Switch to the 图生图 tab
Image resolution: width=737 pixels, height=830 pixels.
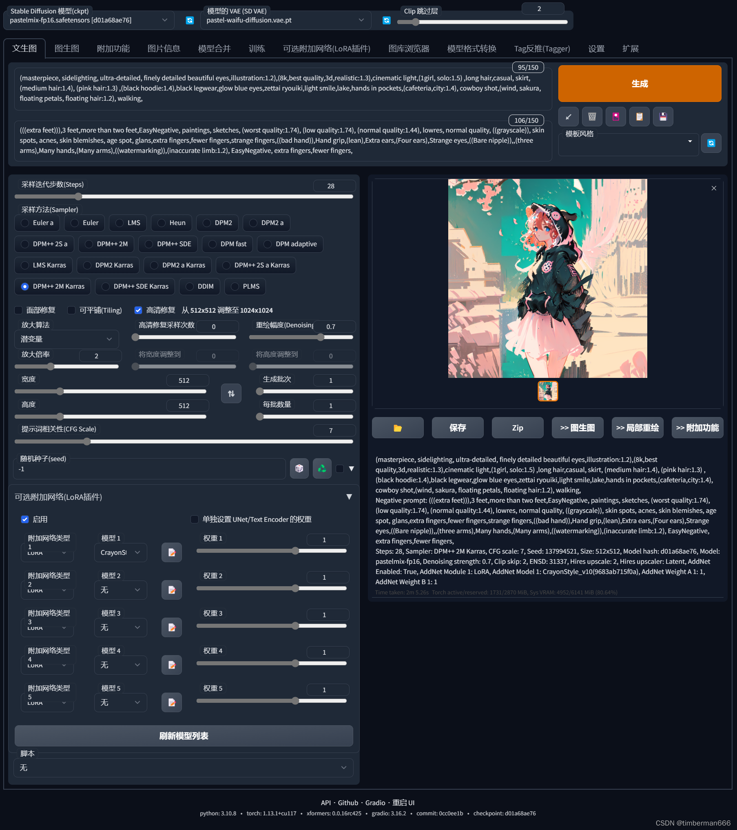pyautogui.click(x=67, y=49)
